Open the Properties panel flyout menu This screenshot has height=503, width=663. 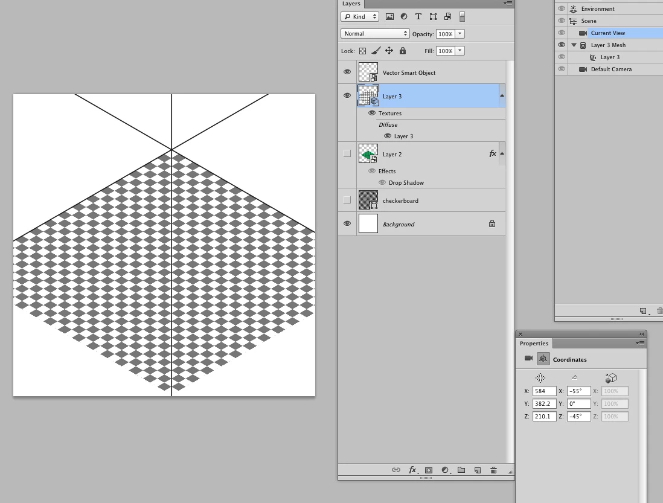[640, 343]
